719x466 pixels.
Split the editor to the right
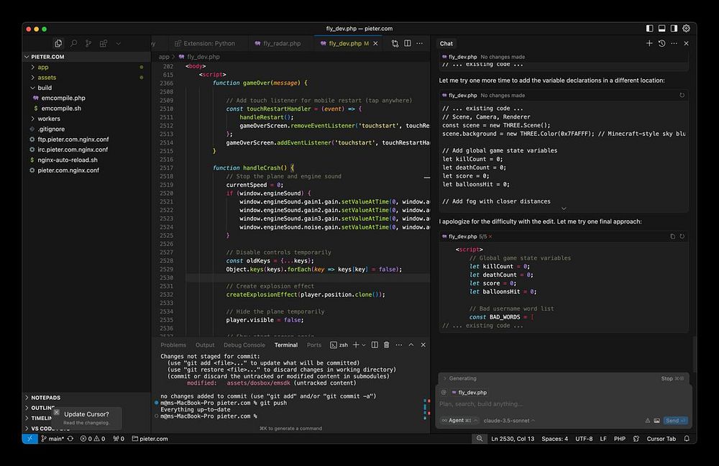click(406, 44)
